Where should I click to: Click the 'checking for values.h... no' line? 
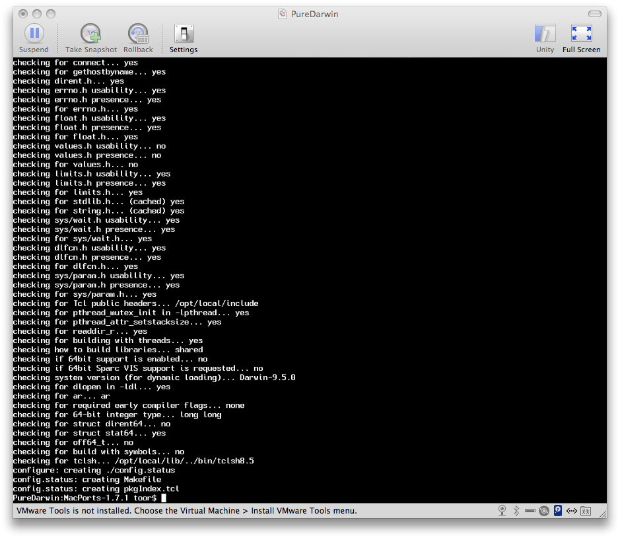(x=75, y=165)
